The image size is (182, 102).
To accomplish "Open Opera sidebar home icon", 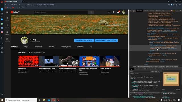I will coord(2,14).
